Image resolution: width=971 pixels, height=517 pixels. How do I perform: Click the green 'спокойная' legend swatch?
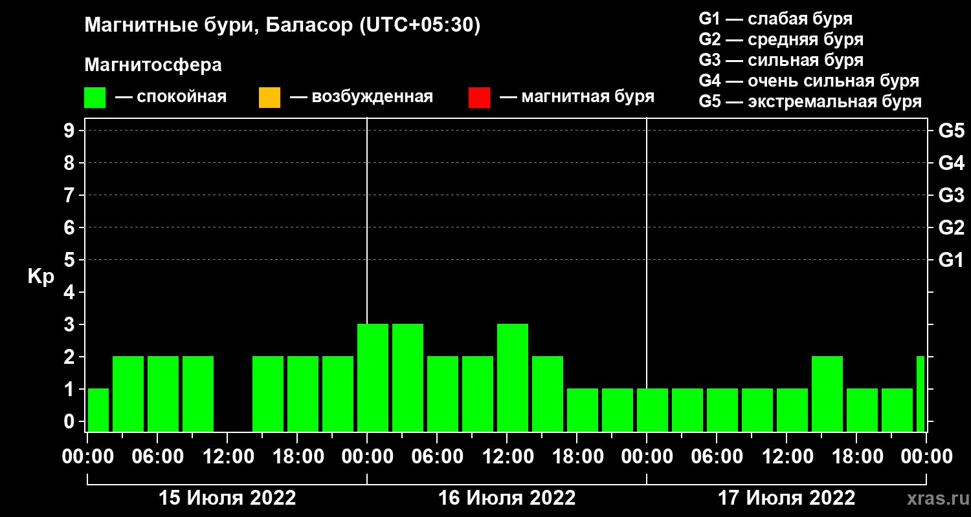click(95, 98)
